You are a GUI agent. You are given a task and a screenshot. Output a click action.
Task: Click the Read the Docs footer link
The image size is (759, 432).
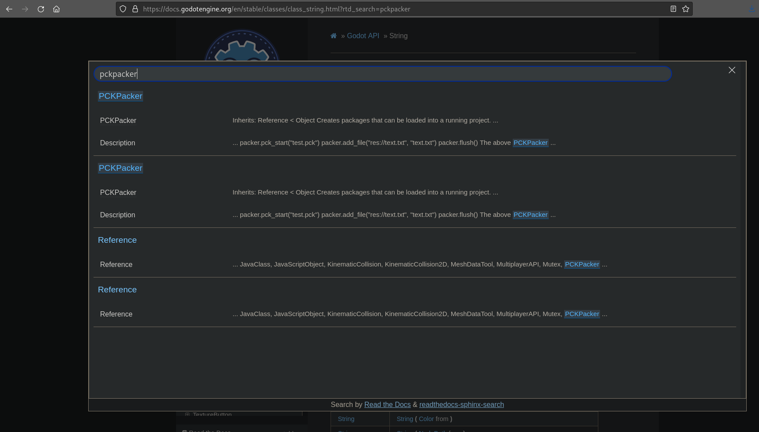click(387, 404)
